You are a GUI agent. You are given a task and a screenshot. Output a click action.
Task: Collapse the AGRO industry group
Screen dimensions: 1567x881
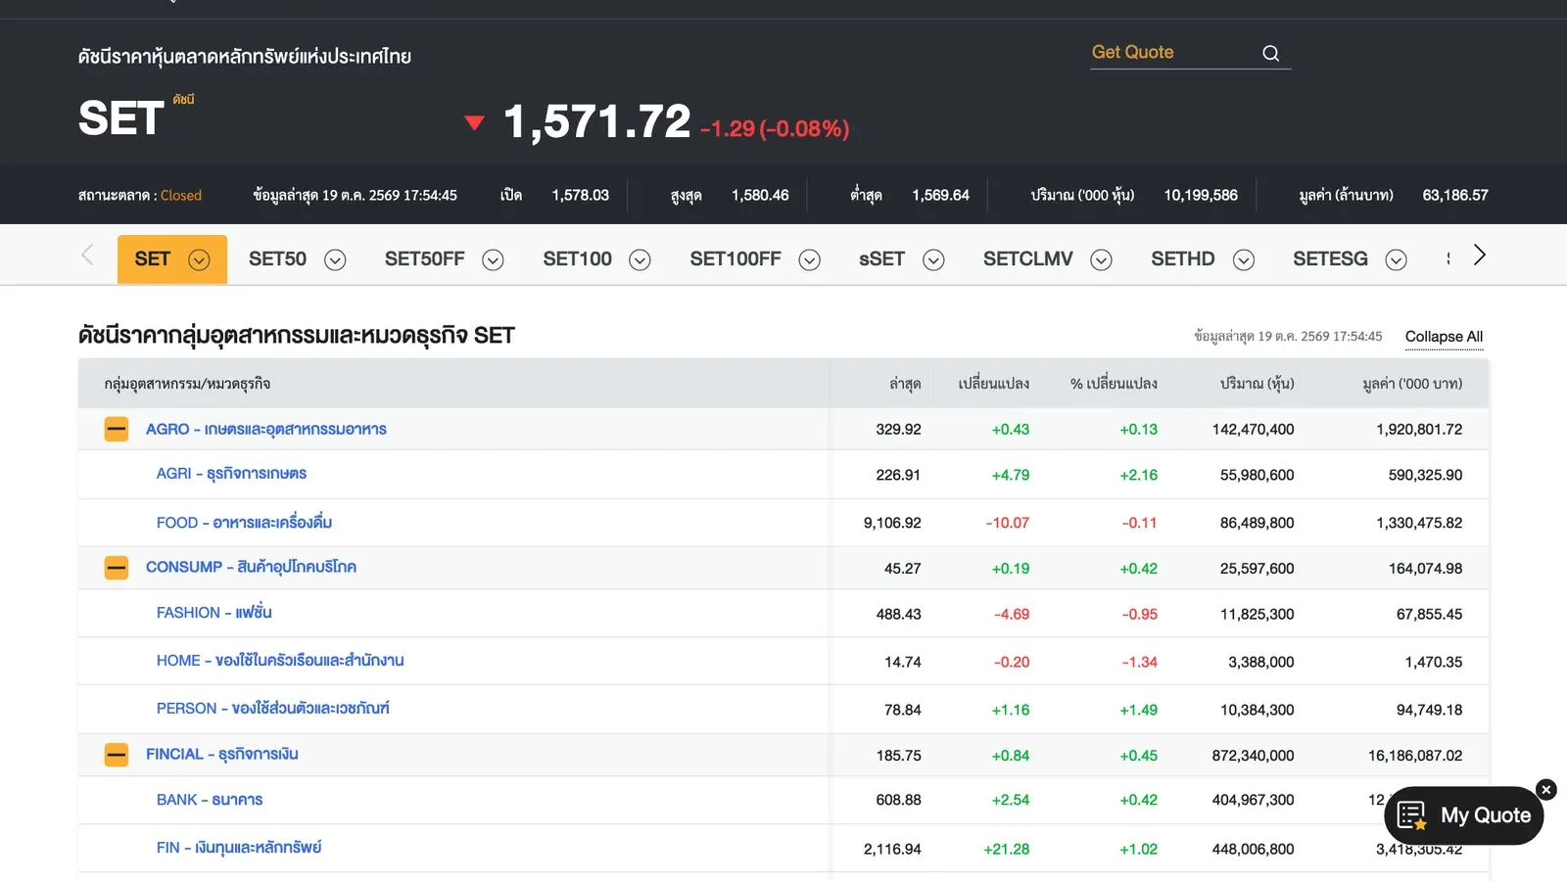(117, 429)
